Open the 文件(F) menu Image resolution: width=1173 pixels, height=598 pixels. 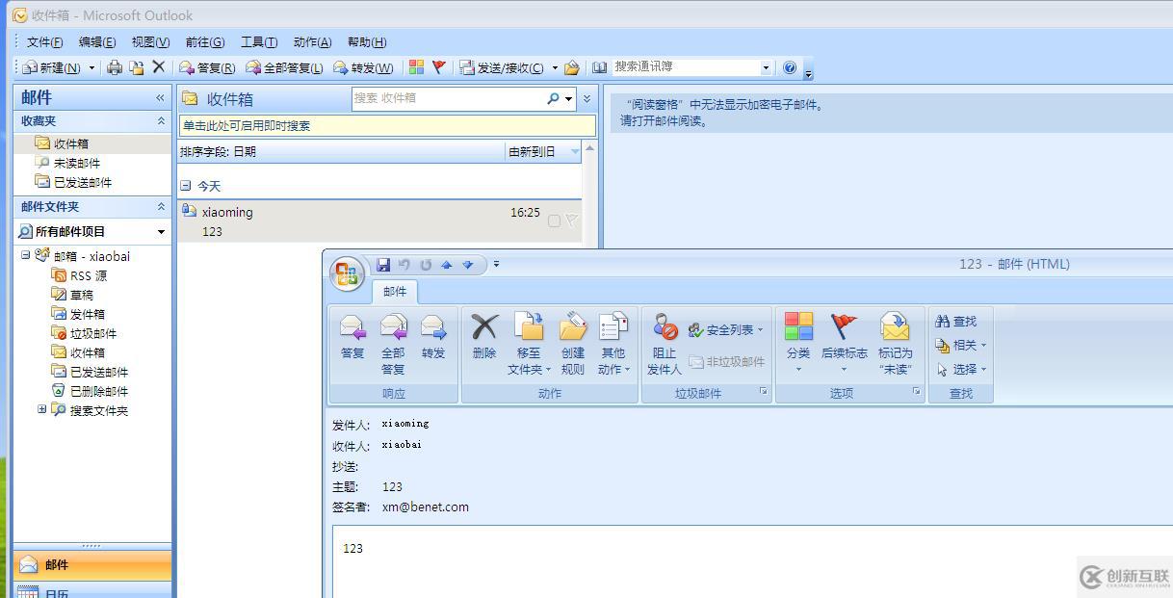(43, 41)
